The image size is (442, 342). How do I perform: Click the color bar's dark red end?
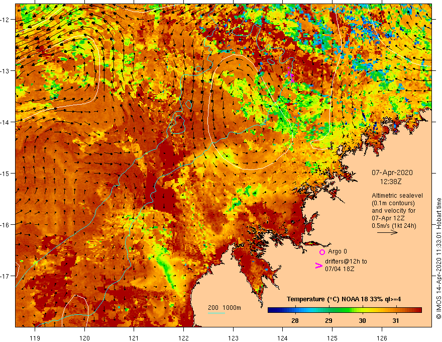click(418, 310)
